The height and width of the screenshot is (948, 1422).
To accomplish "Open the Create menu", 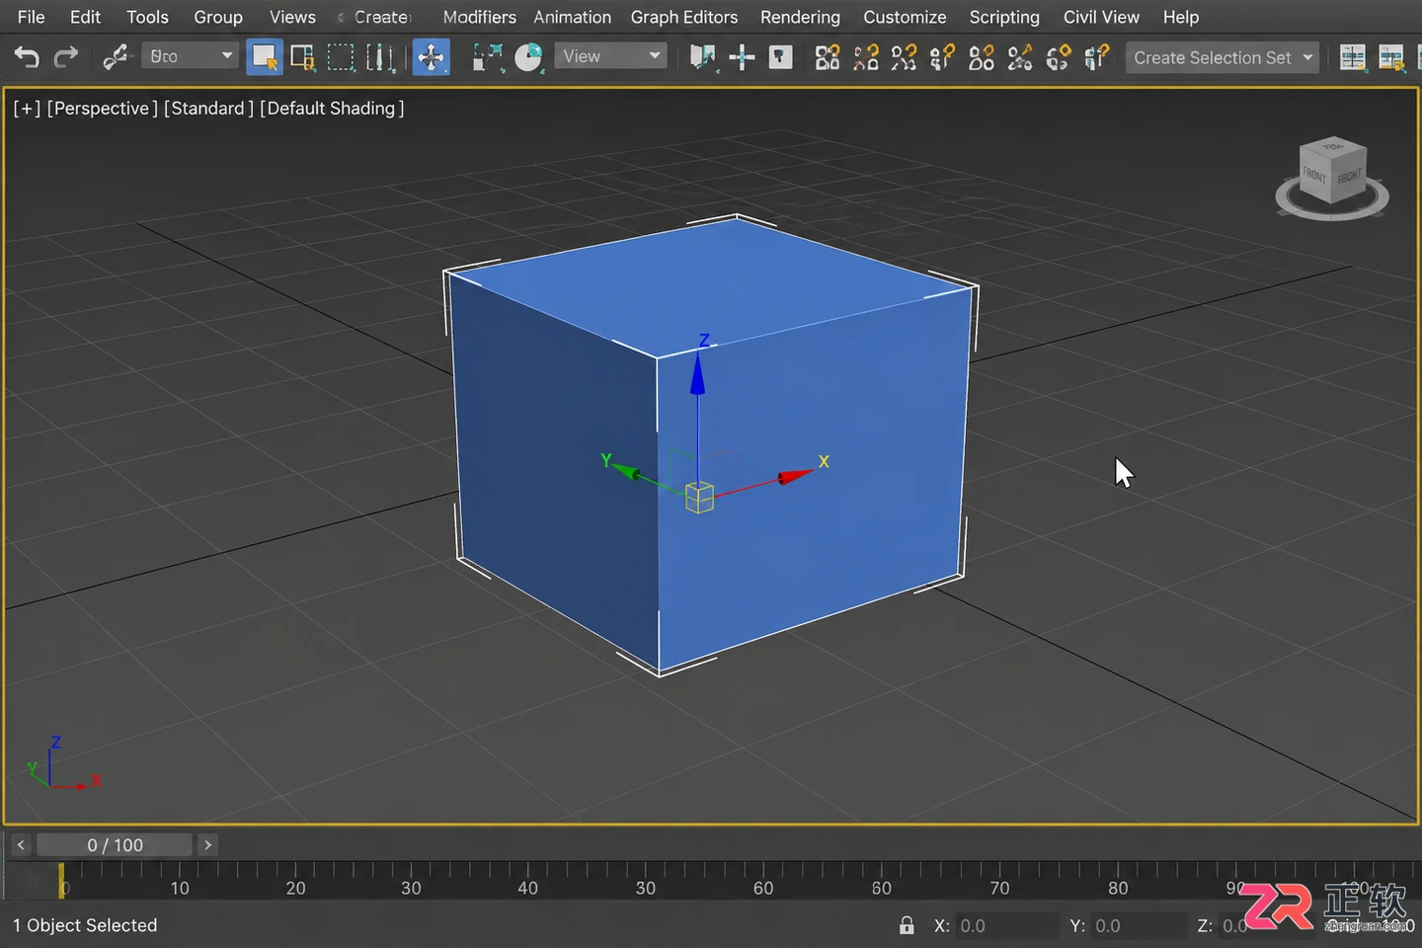I will [x=382, y=17].
